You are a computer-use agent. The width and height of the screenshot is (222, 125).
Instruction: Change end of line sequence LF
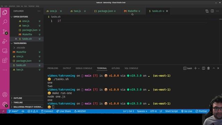click(161, 111)
